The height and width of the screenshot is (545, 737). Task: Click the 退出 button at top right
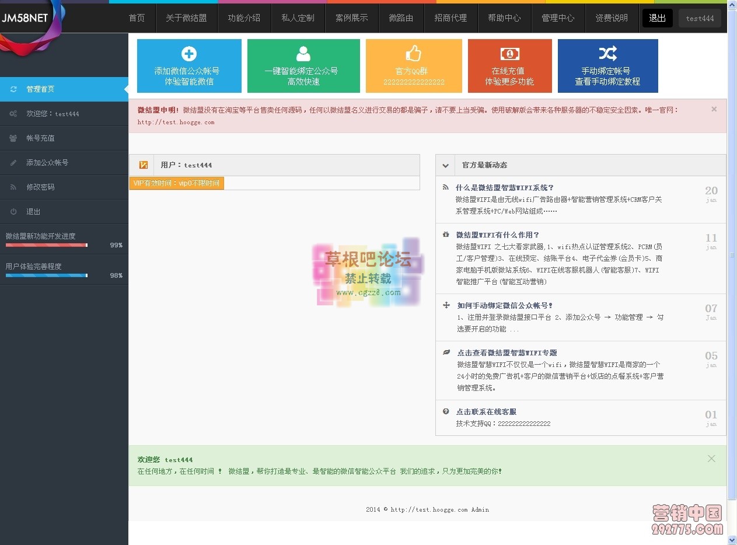pos(657,18)
